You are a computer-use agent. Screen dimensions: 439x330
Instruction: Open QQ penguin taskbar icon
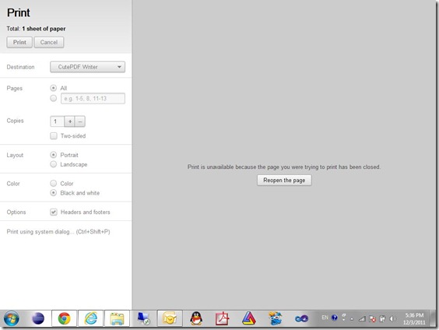[196, 318]
